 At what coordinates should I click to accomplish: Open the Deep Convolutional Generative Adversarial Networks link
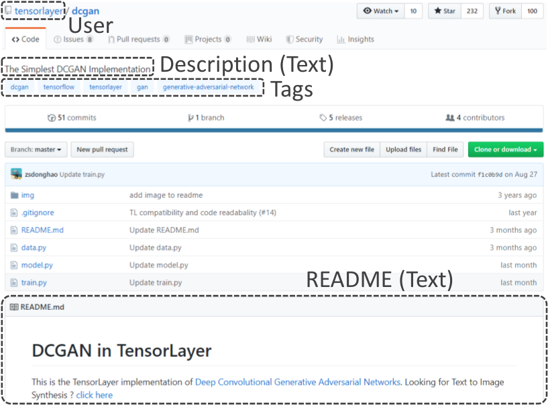(x=298, y=382)
